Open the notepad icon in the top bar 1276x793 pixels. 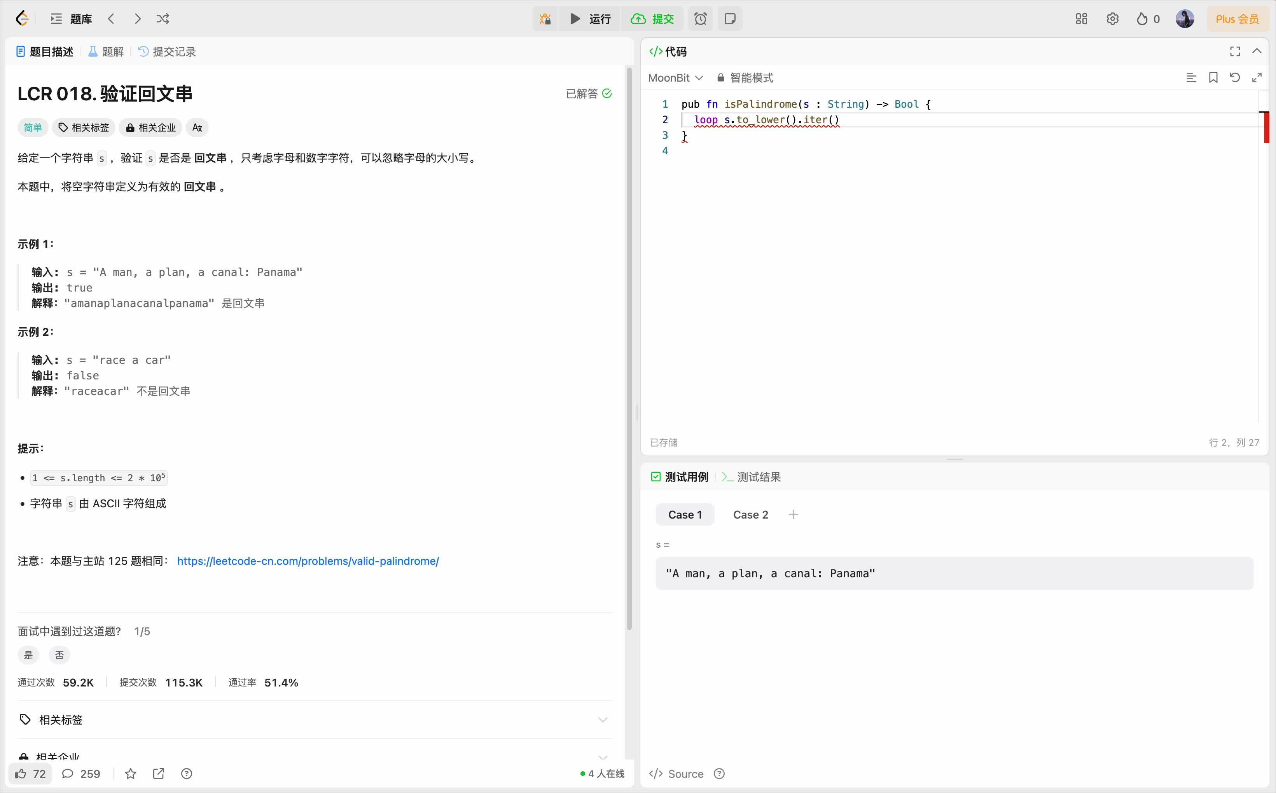730,19
